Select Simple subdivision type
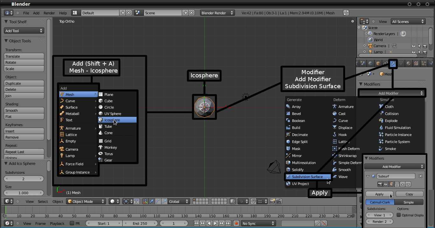The width and height of the screenshot is (435, 228). coord(409,202)
